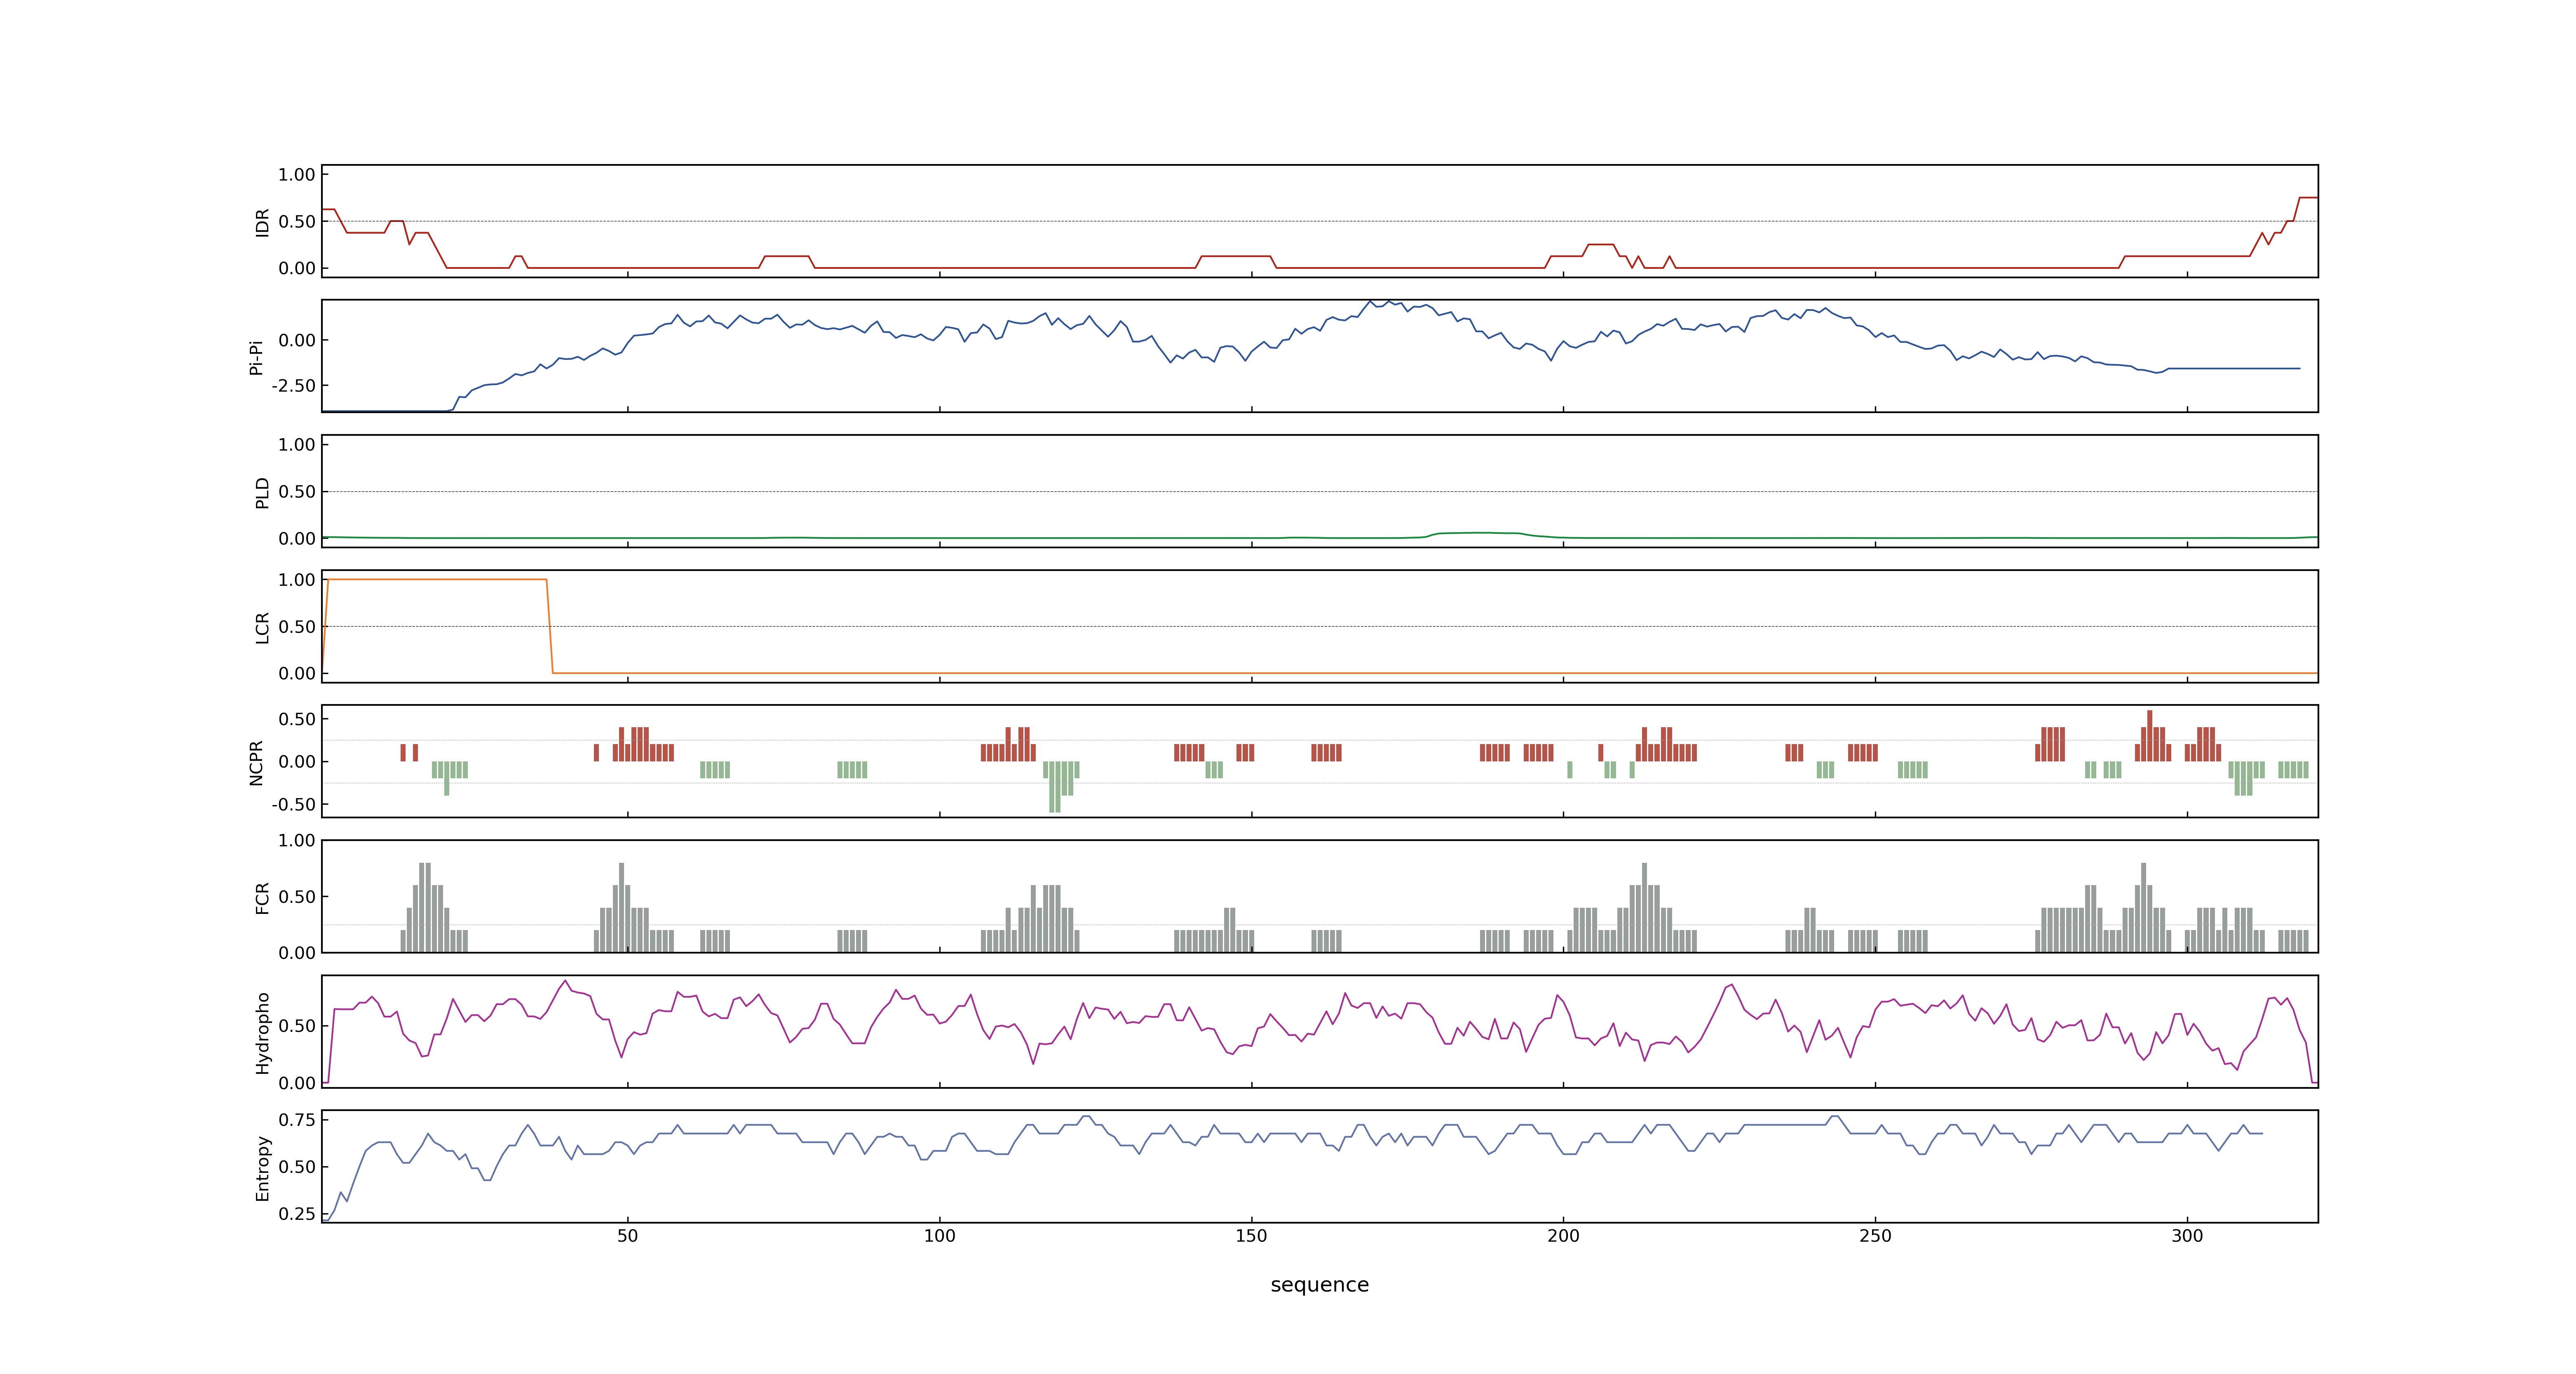Click the 1.00 tick on IDR axis

click(x=297, y=175)
